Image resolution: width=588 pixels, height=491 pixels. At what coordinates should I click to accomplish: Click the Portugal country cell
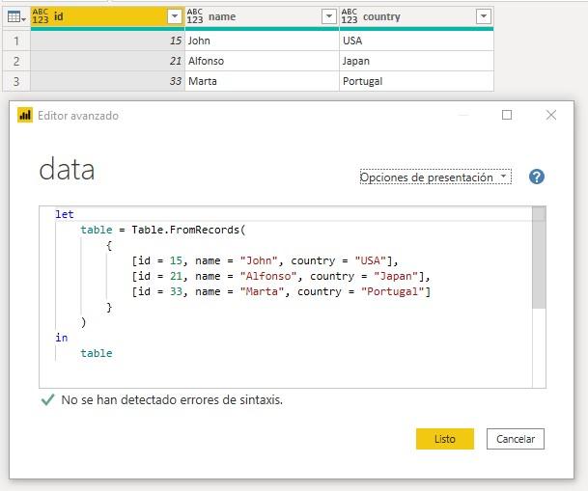[x=417, y=81]
